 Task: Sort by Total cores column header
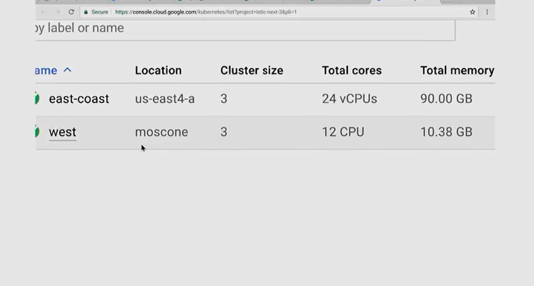coord(352,71)
